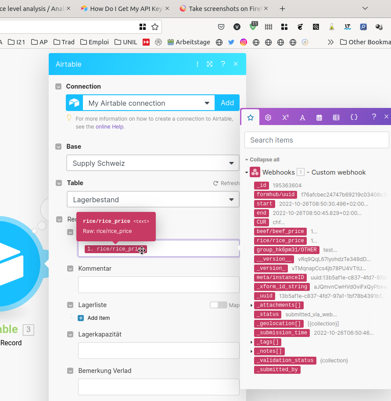Toggle the Kommentar field checkbox
391x401 pixels.
[x=70, y=269]
